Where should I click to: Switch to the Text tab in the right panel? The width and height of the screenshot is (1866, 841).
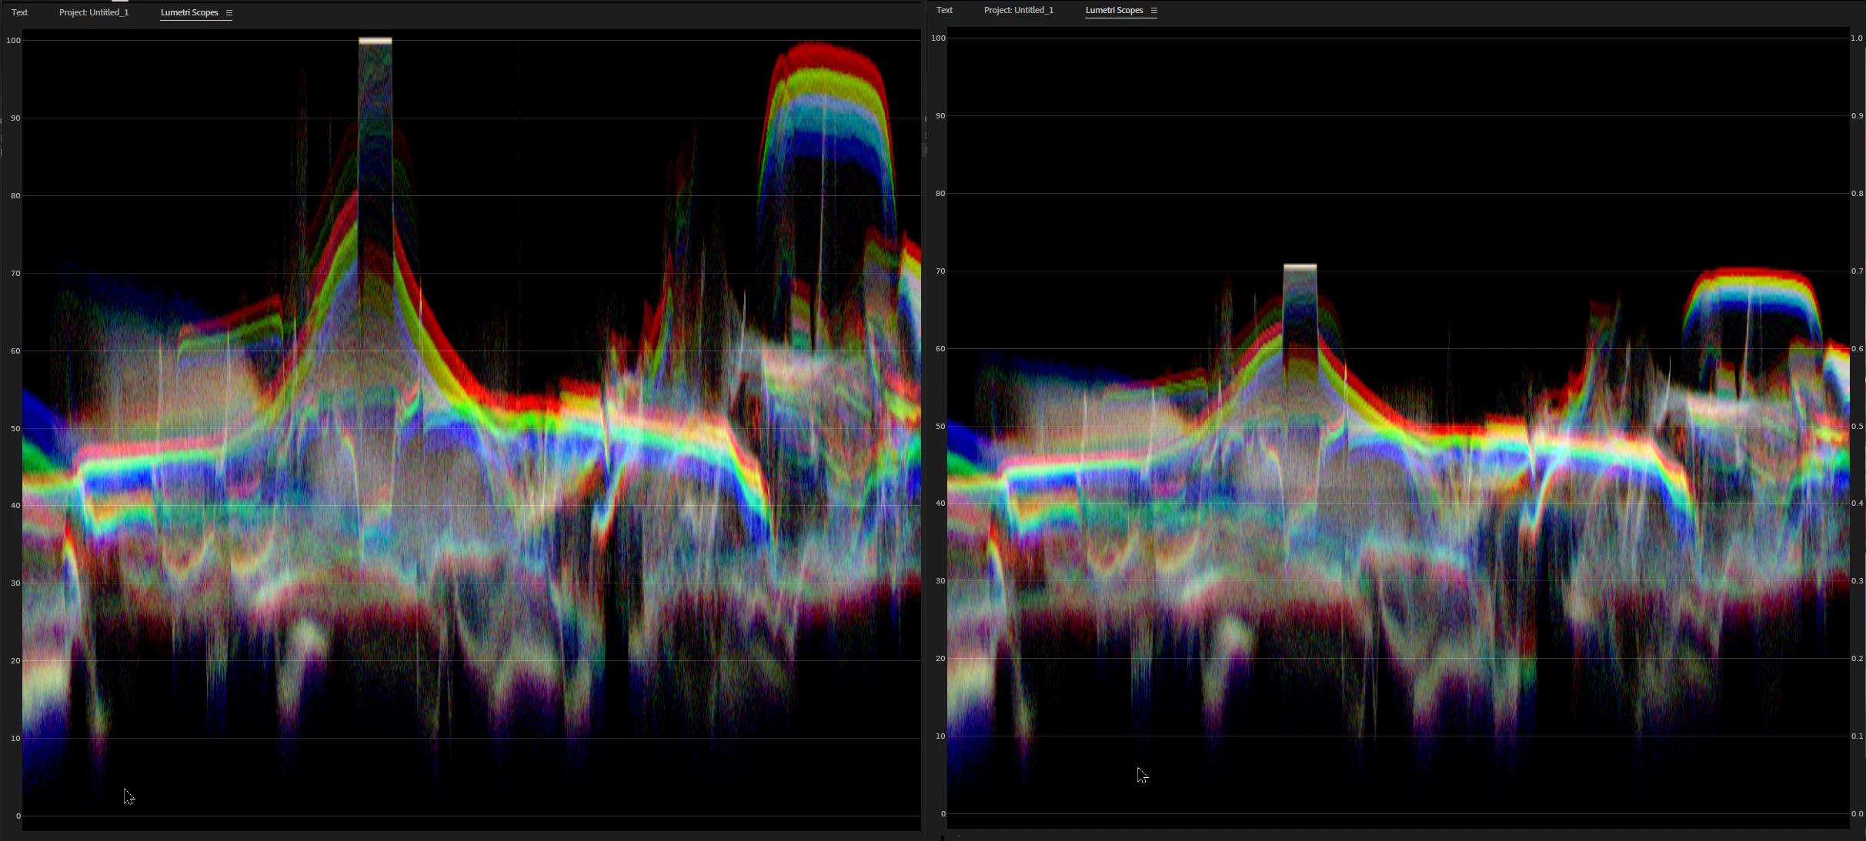944,10
